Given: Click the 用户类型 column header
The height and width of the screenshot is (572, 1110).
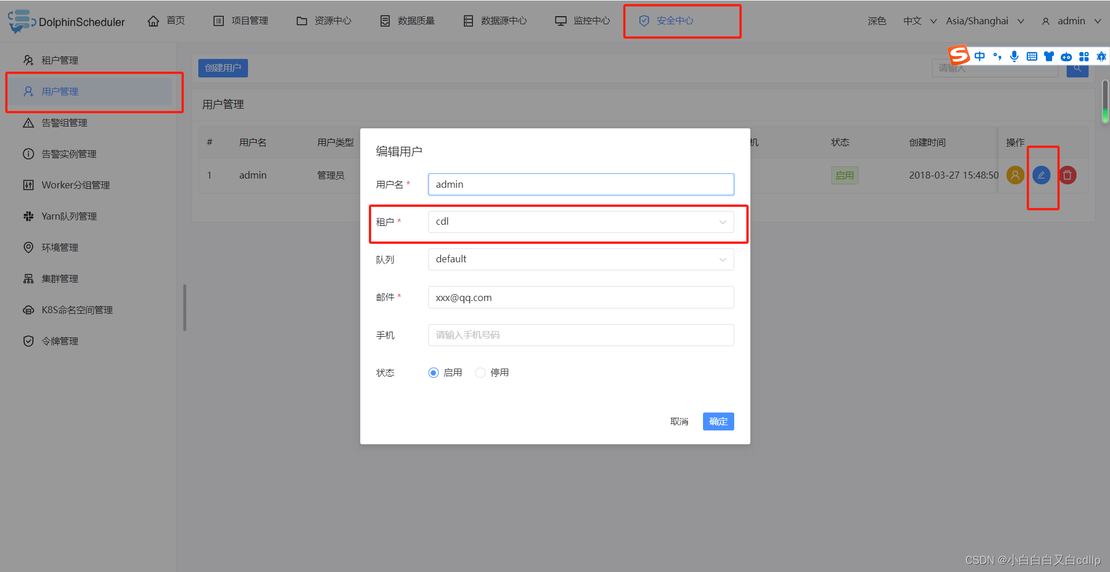Looking at the screenshot, I should [x=335, y=142].
